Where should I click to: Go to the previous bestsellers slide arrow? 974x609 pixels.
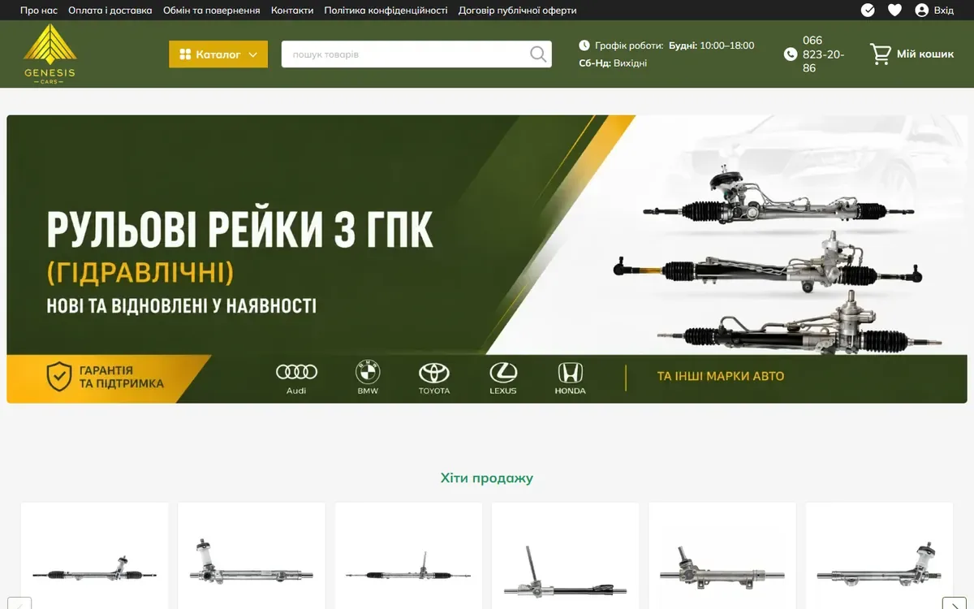19,603
